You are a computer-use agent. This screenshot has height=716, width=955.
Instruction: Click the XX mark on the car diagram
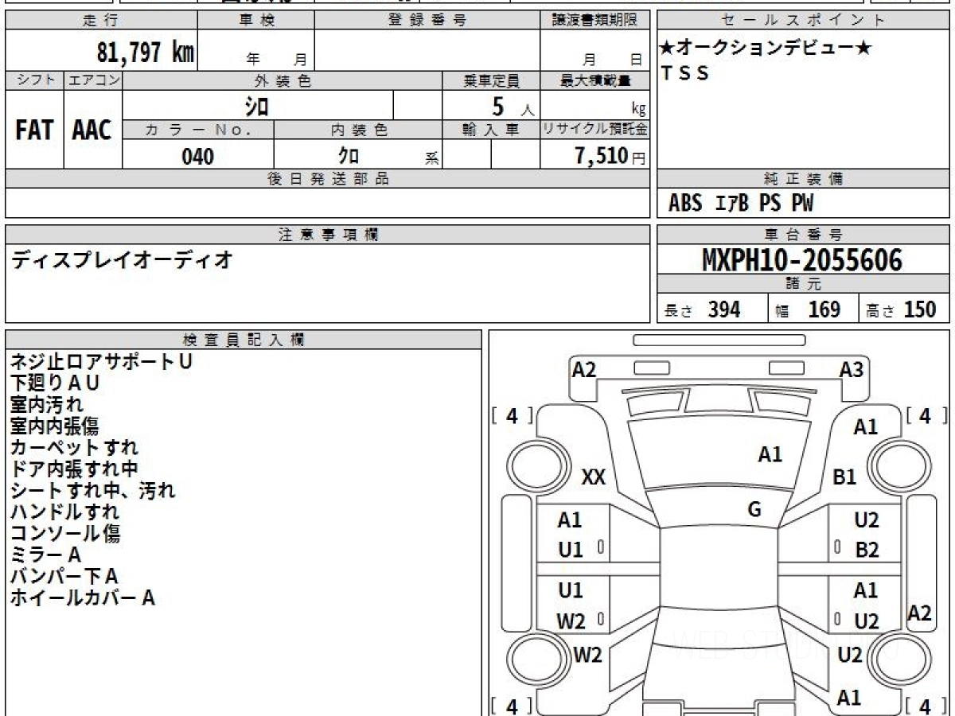[x=594, y=477]
